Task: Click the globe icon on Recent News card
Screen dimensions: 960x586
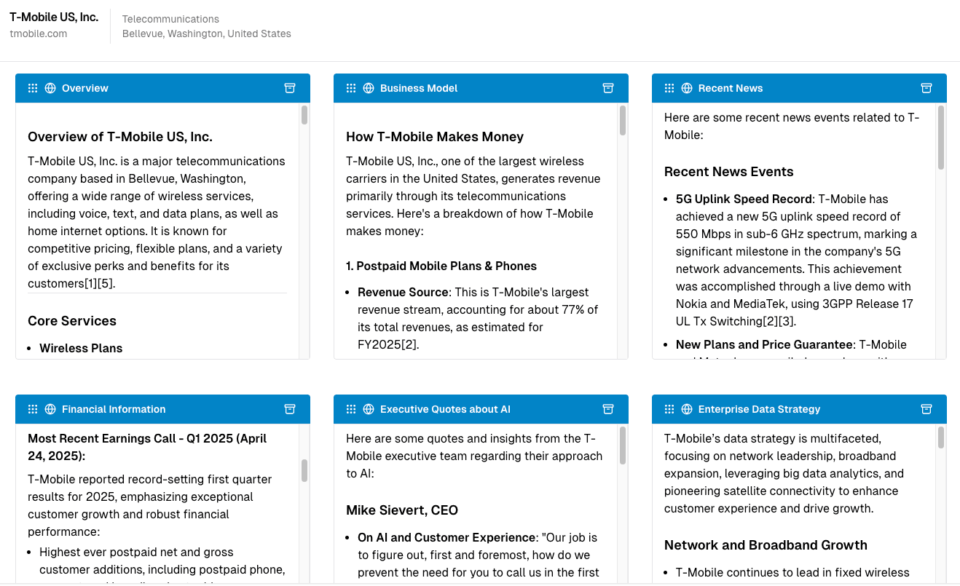Action: 687,88
